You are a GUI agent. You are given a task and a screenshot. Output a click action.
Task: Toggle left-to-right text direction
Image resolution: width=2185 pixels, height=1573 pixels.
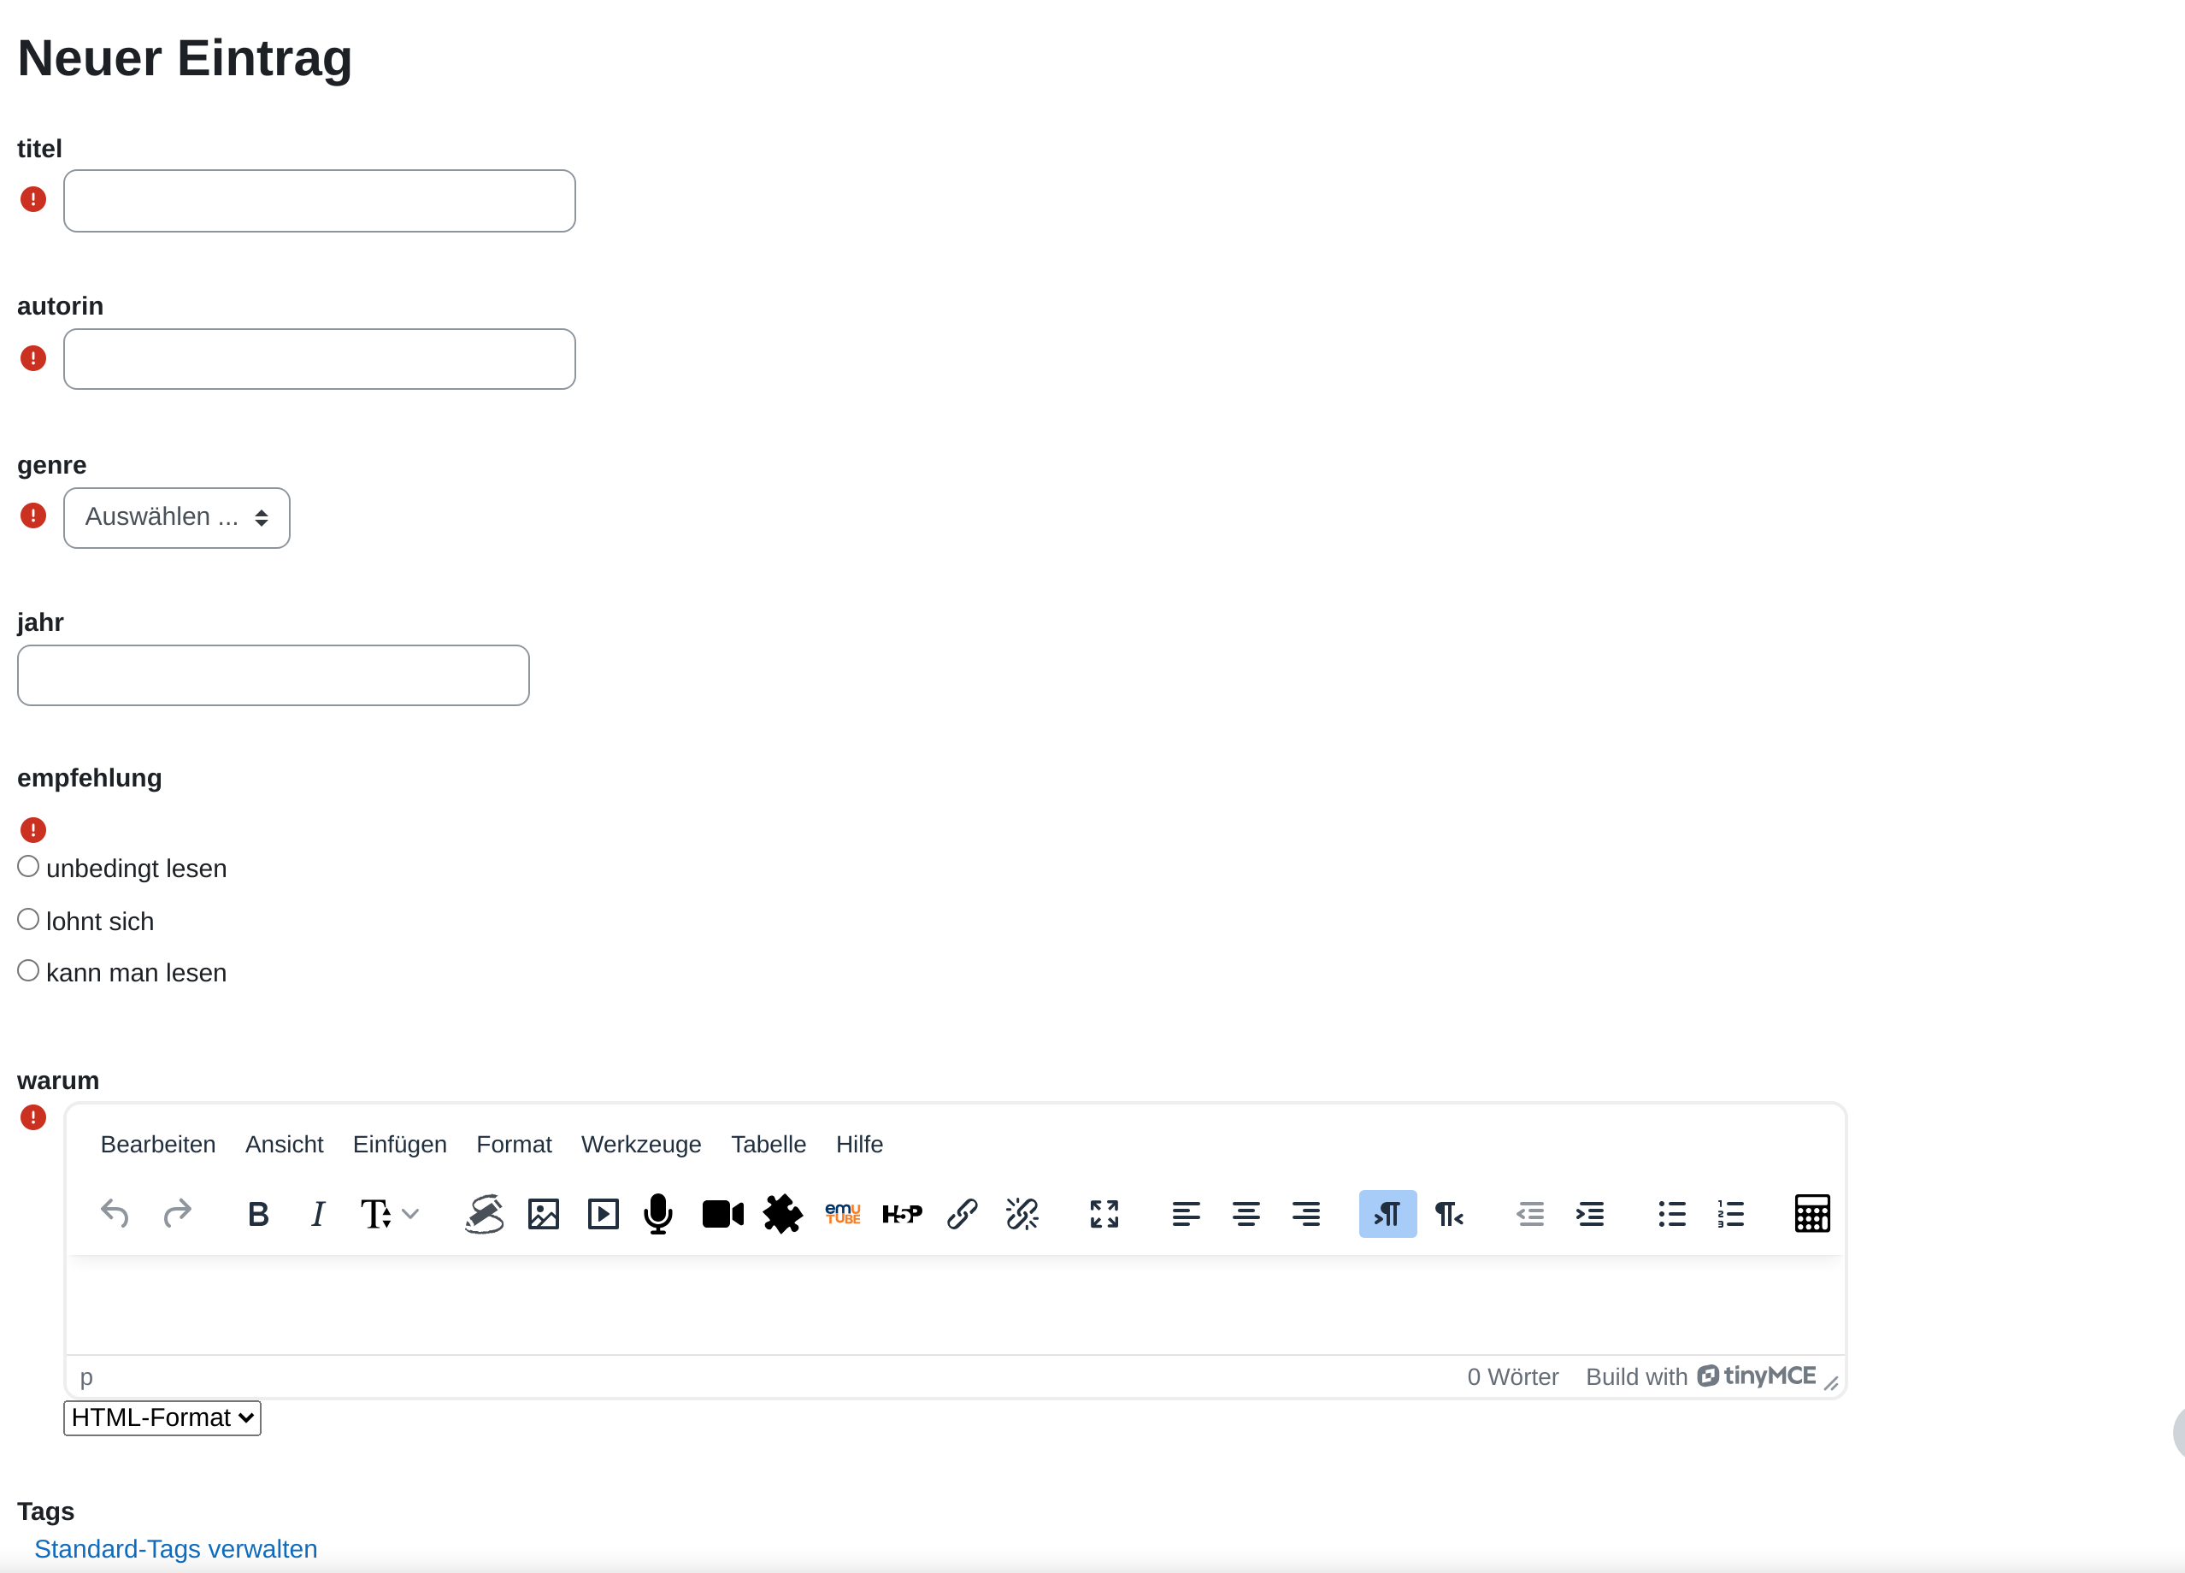point(1387,1214)
